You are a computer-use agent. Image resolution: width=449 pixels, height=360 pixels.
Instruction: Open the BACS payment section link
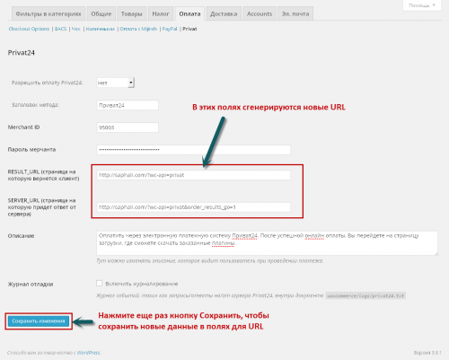60,29
